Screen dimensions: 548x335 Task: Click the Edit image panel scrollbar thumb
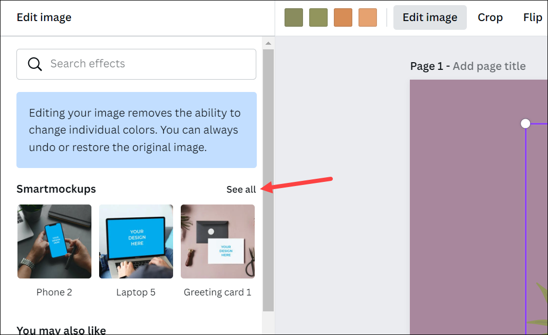[x=269, y=180]
